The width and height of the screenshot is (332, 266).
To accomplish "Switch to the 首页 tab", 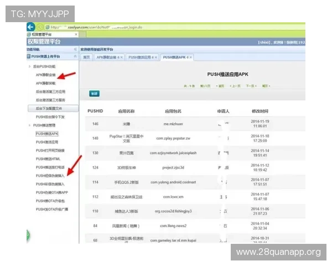I will tap(87, 57).
